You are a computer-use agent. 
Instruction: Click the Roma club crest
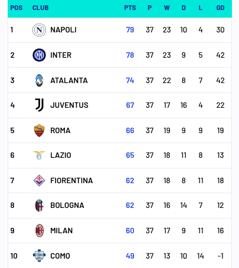[x=39, y=130]
